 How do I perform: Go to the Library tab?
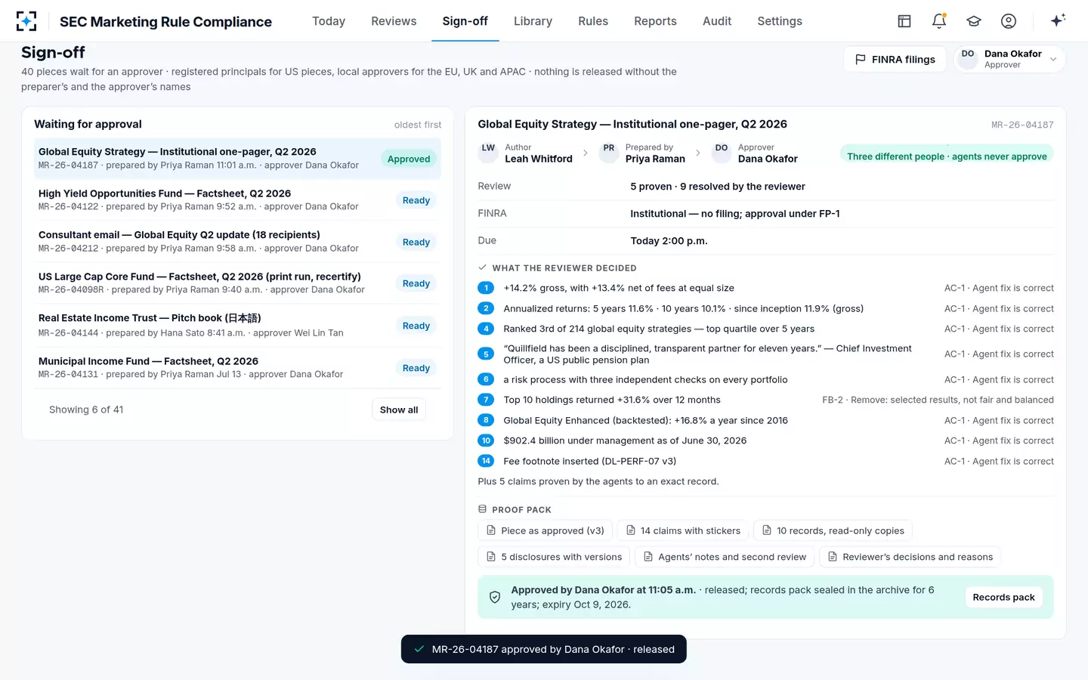point(533,21)
